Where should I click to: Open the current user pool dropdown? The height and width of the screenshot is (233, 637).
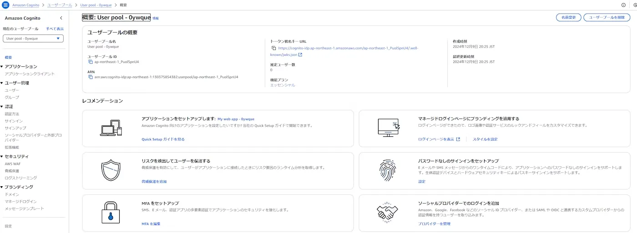coord(33,39)
